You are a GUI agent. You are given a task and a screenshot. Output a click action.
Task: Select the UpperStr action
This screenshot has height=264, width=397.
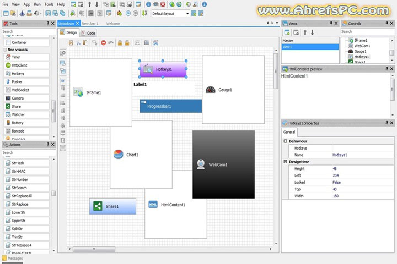(27, 221)
